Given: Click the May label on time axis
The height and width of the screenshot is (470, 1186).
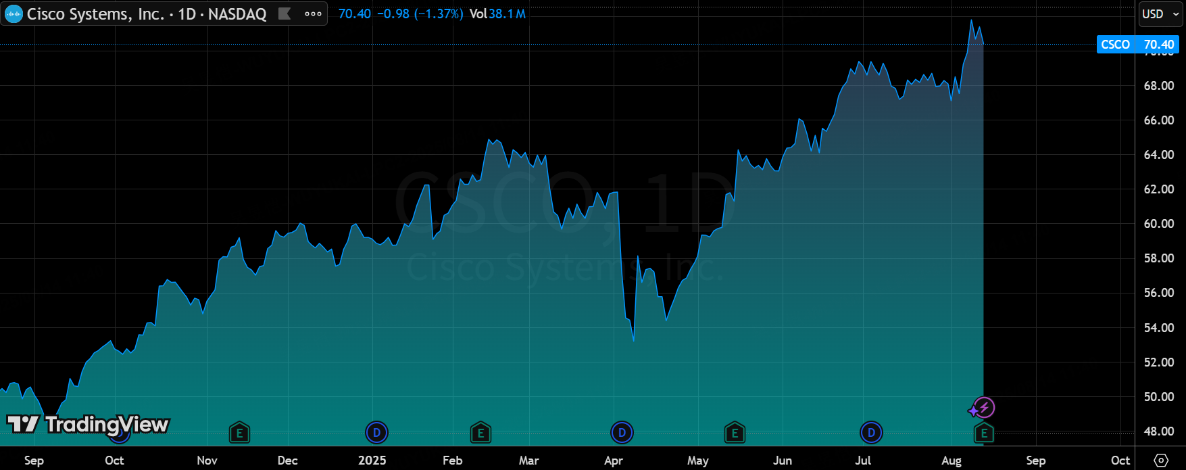Looking at the screenshot, I should [697, 461].
